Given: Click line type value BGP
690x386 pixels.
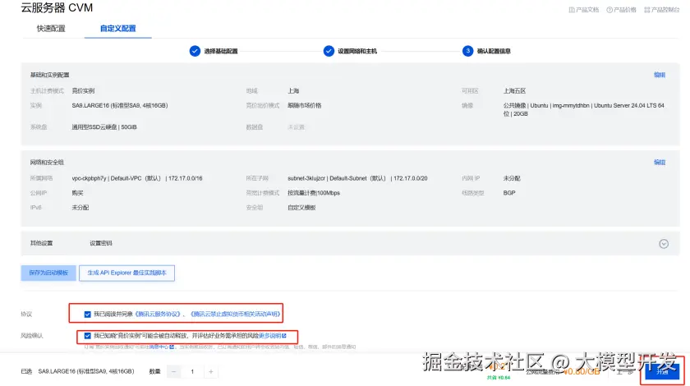Looking at the screenshot, I should (x=509, y=193).
